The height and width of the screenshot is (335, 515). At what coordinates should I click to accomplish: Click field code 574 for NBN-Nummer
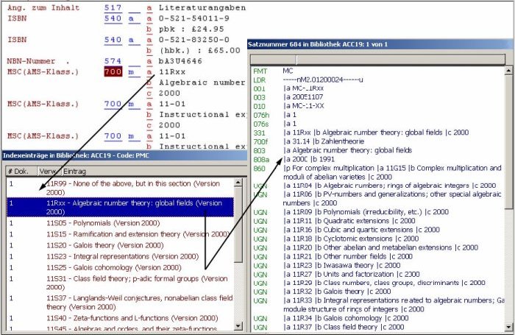(x=113, y=61)
